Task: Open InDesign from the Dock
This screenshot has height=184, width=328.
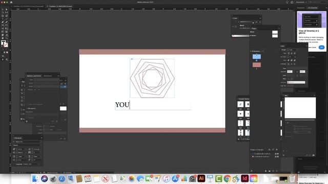Action: coord(245,178)
